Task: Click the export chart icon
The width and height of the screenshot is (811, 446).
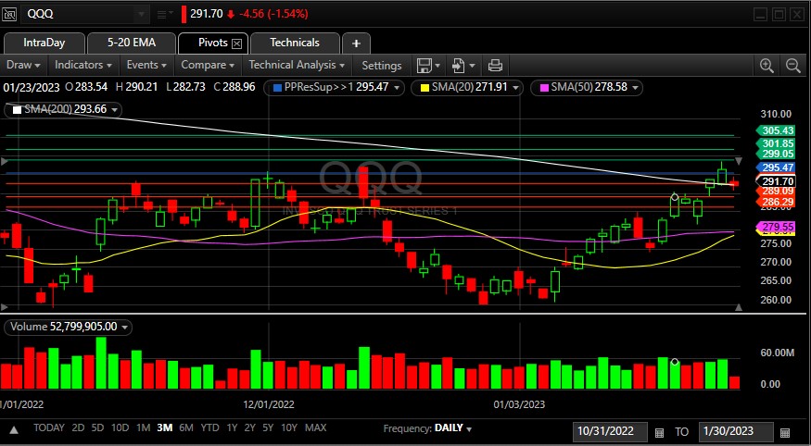Action: (x=458, y=65)
